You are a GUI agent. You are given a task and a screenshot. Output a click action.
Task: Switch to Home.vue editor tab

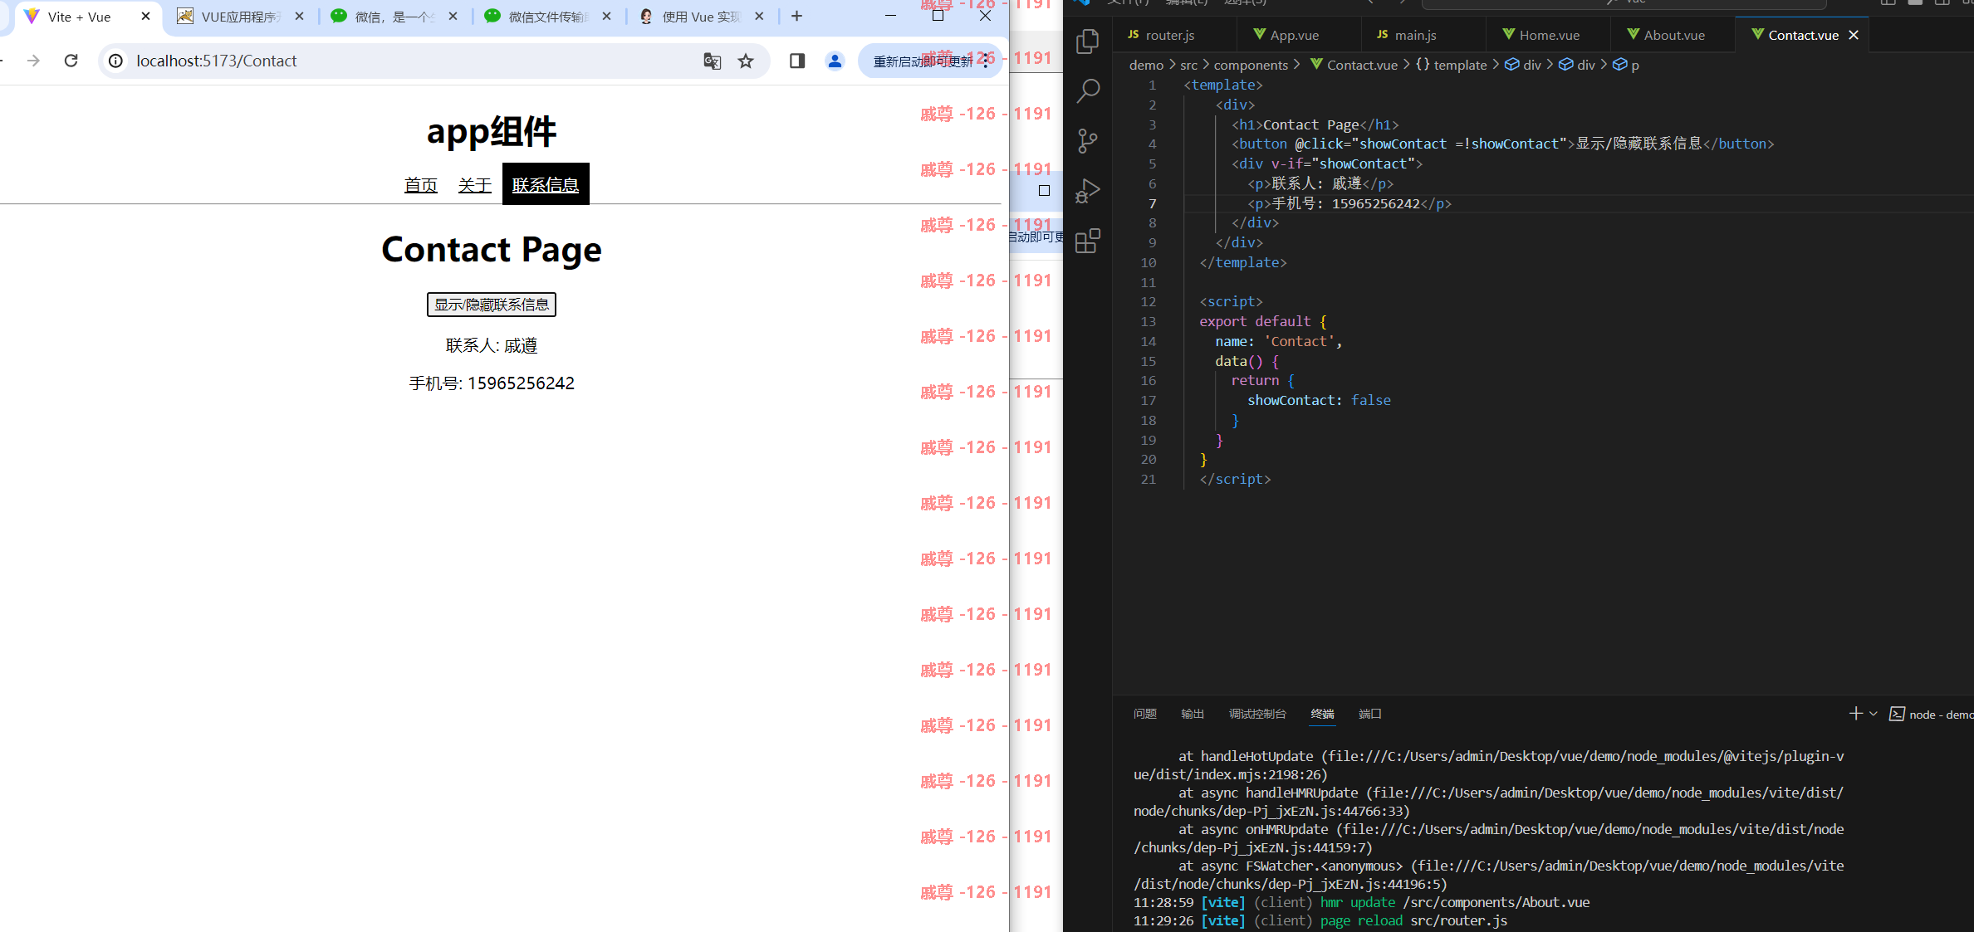[x=1548, y=35]
